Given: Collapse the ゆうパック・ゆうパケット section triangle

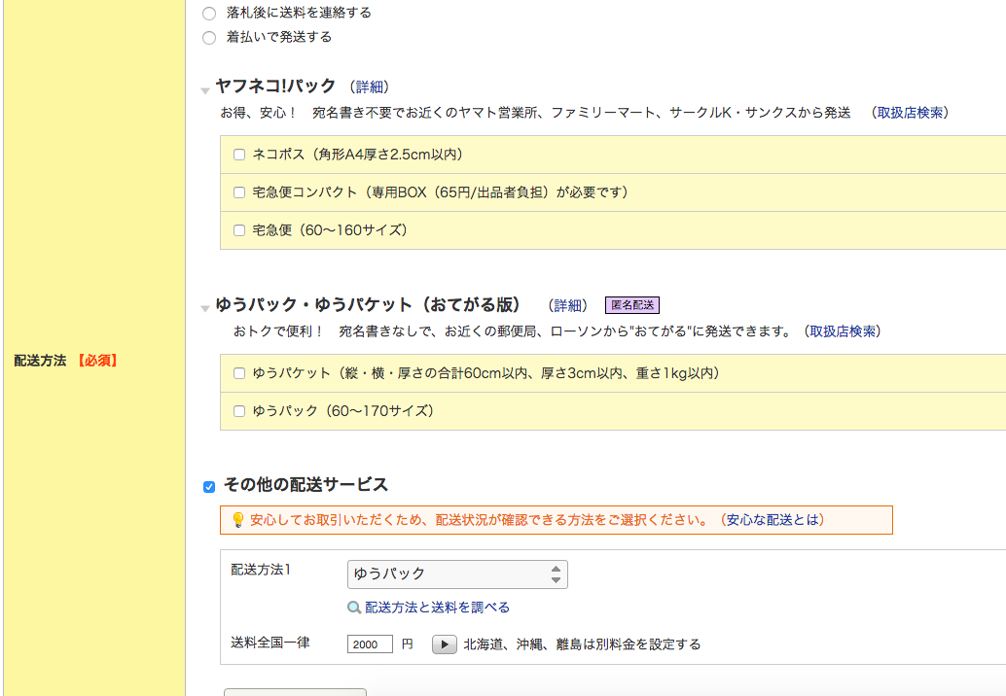Looking at the screenshot, I should 205,309.
